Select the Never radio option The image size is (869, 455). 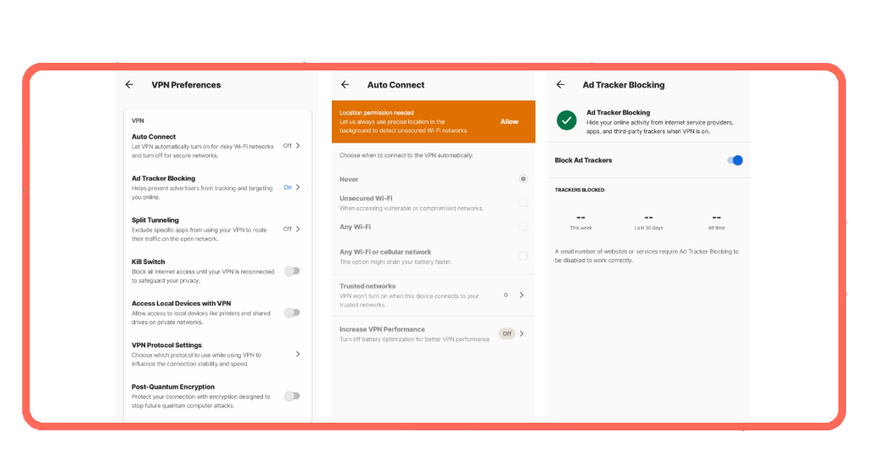(523, 179)
